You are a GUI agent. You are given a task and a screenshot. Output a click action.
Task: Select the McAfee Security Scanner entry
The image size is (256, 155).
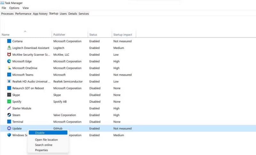click(31, 54)
